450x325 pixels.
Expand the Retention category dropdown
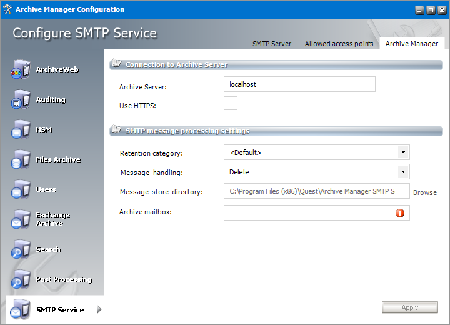403,152
